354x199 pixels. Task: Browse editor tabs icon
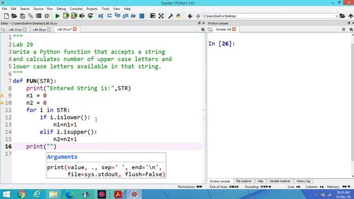point(3,29)
